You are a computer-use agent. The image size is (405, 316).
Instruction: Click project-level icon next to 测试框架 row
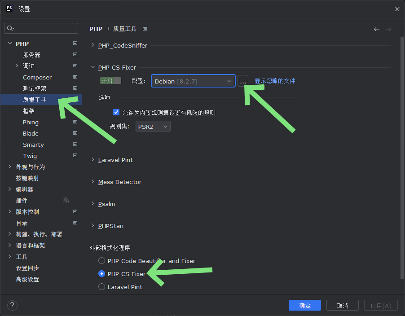(75, 88)
